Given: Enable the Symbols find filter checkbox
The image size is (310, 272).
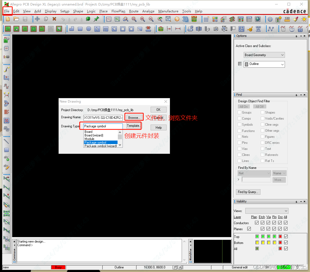Looking at the screenshot, I should (x=240, y=124).
